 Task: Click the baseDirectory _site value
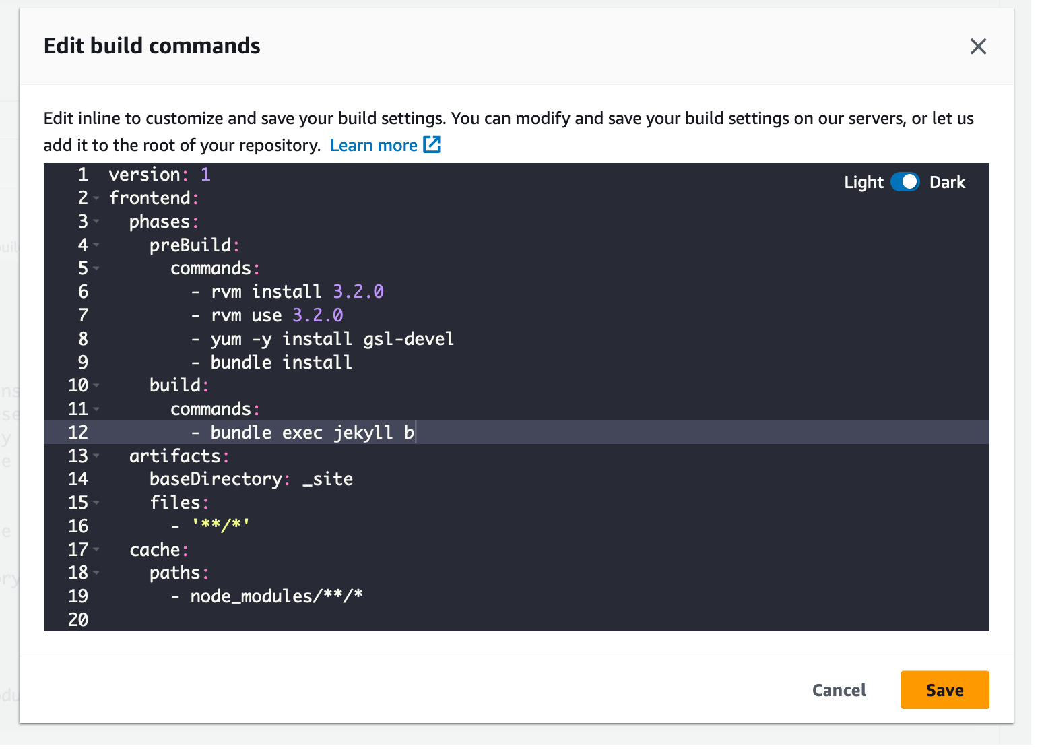click(x=328, y=479)
